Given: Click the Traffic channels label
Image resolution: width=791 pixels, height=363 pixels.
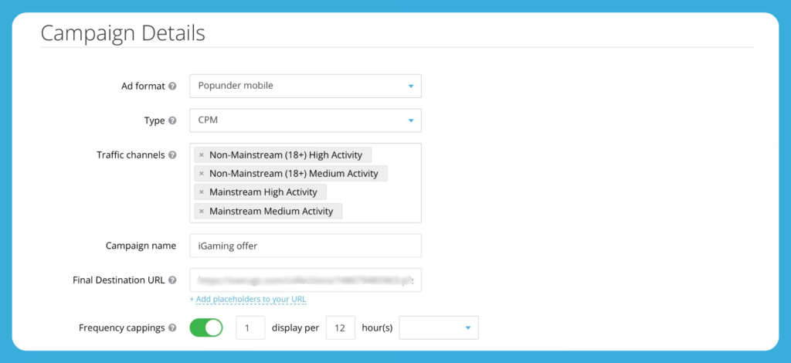Looking at the screenshot, I should [131, 155].
